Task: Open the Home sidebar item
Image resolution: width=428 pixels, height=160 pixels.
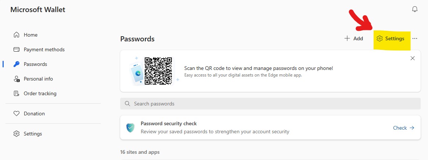Action: click(25, 35)
